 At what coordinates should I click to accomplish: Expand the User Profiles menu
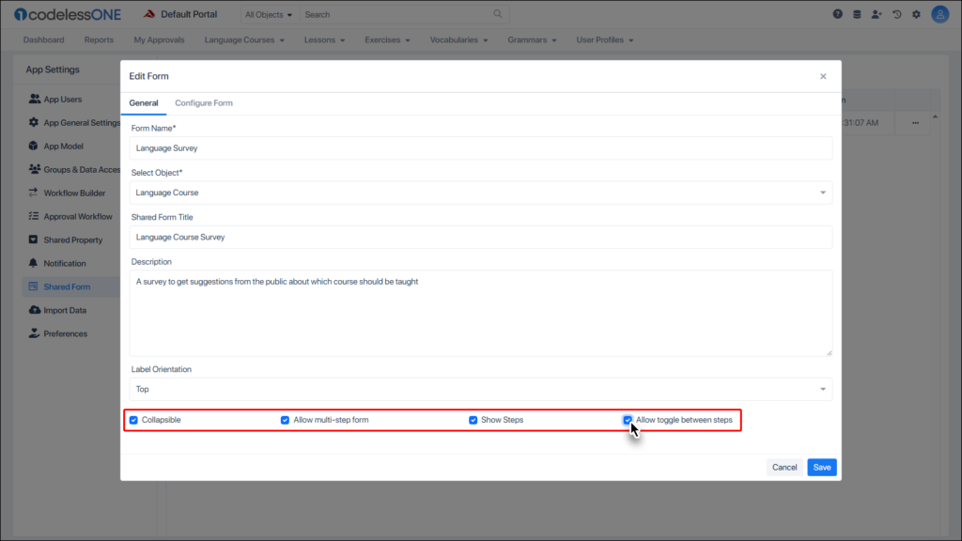(604, 39)
